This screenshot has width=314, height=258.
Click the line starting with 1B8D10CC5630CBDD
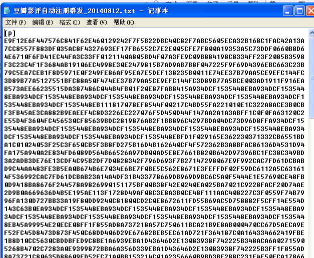click(154, 241)
